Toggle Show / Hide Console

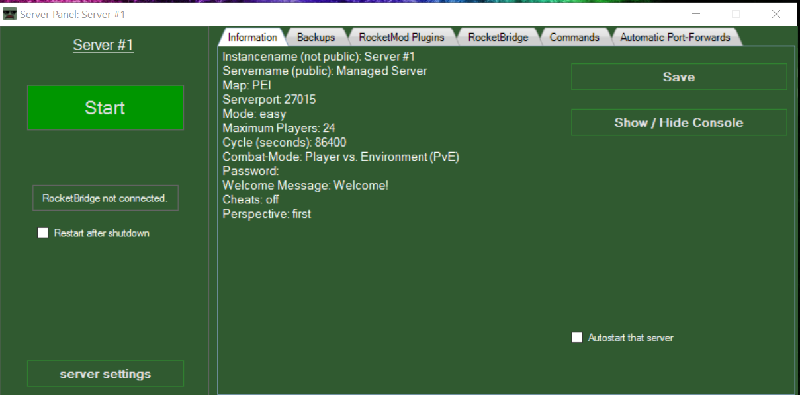coord(679,122)
